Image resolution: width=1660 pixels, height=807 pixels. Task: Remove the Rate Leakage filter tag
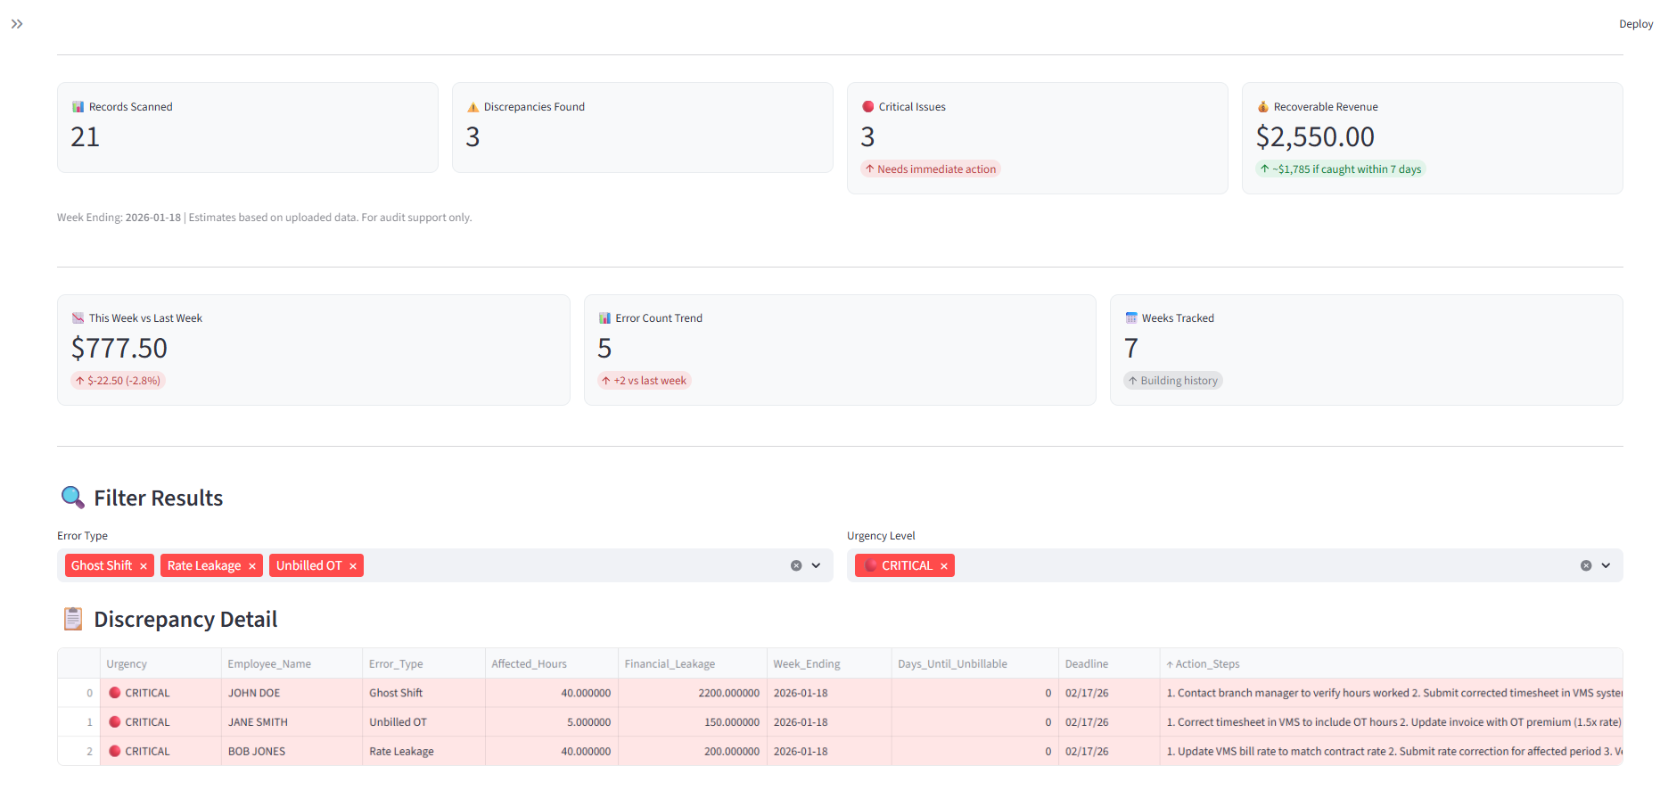(252, 566)
